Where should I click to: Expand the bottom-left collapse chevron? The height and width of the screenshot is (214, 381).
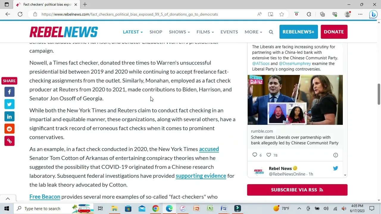pyautogui.click(x=8, y=199)
